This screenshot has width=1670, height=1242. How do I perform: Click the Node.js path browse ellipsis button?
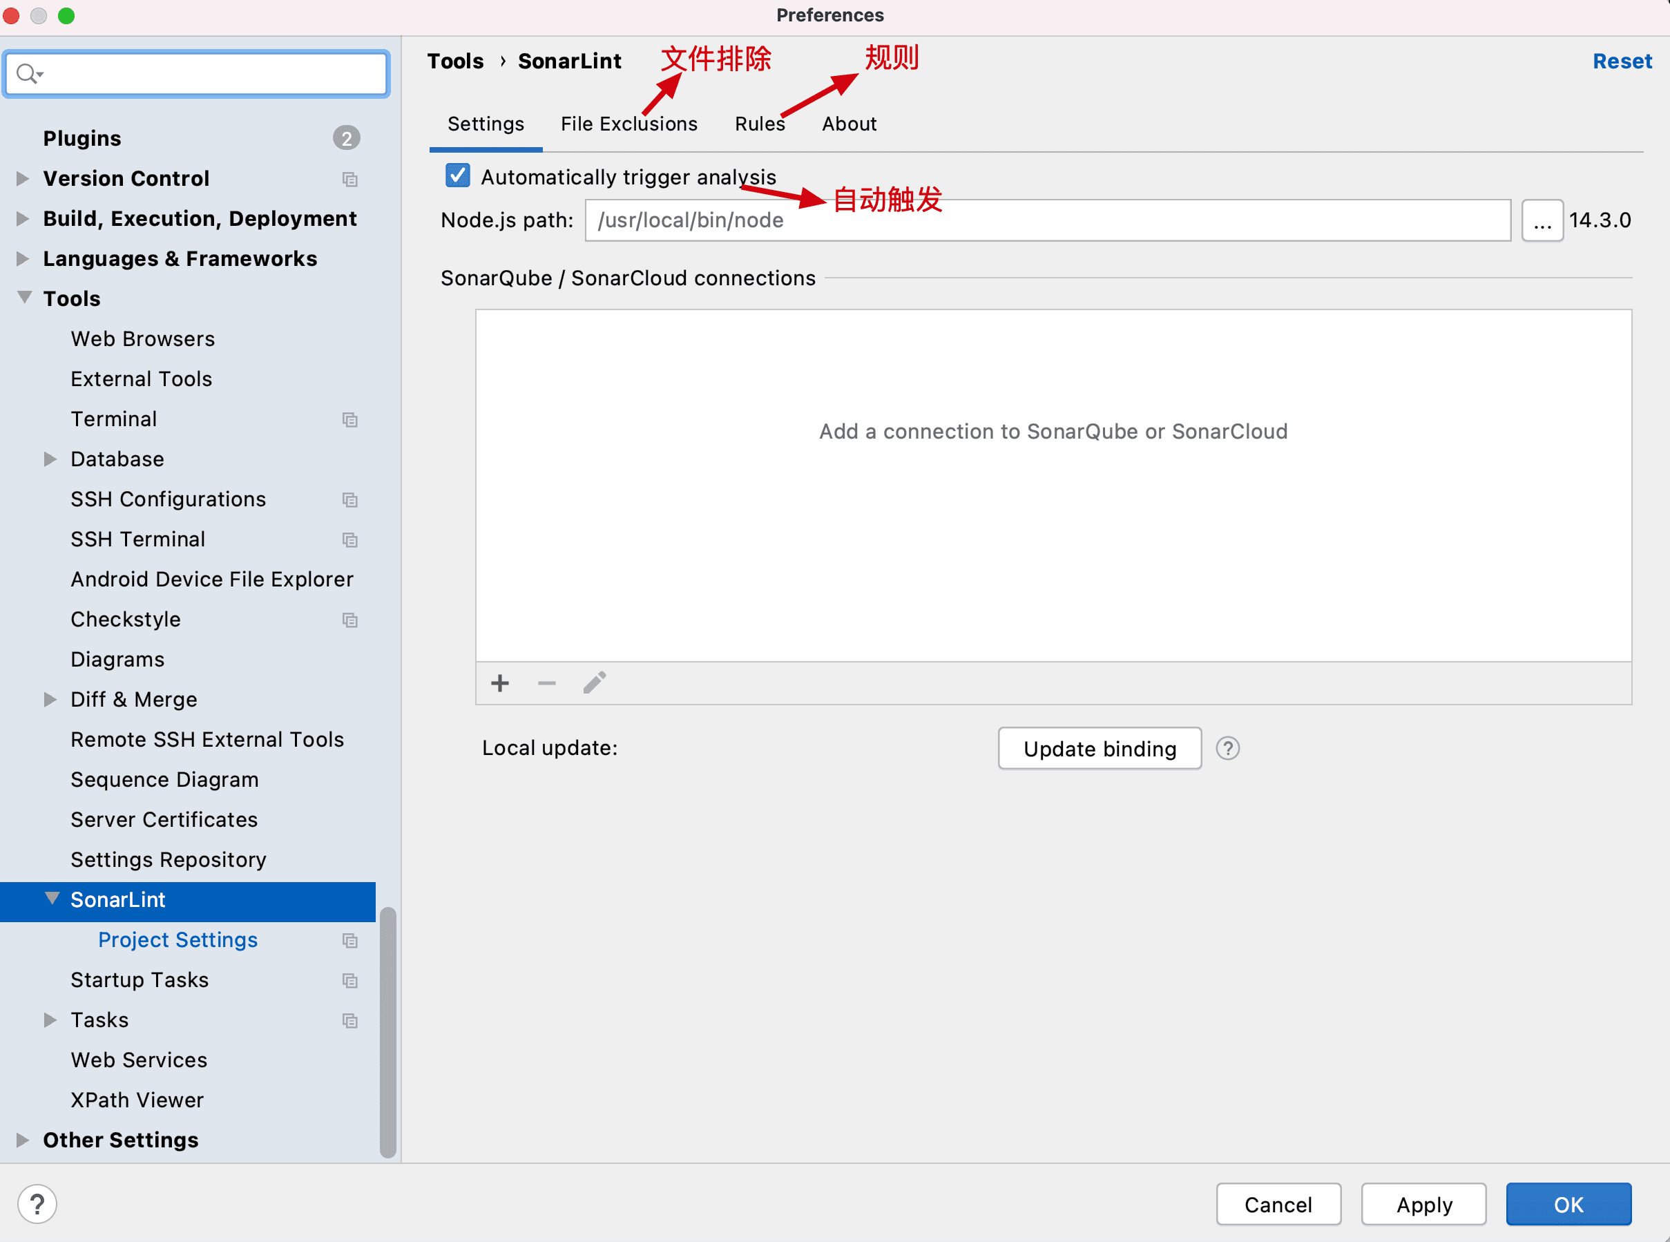coord(1542,220)
